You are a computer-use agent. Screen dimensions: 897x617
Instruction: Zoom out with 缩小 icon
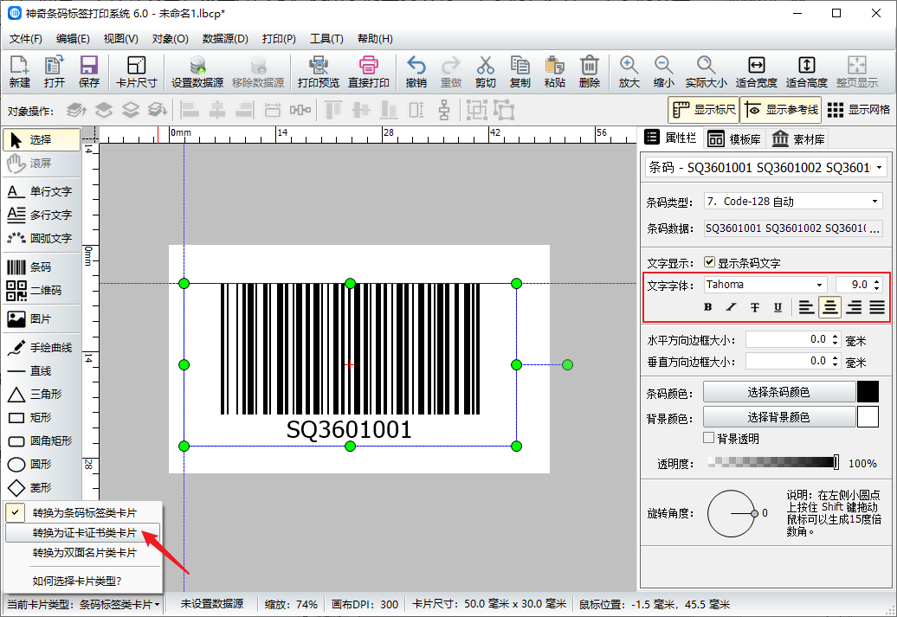pyautogui.click(x=663, y=72)
